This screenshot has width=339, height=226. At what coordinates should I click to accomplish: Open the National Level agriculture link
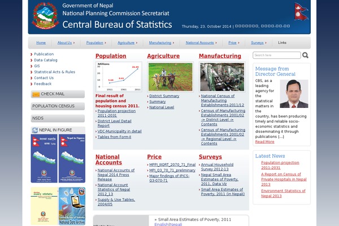(162, 107)
